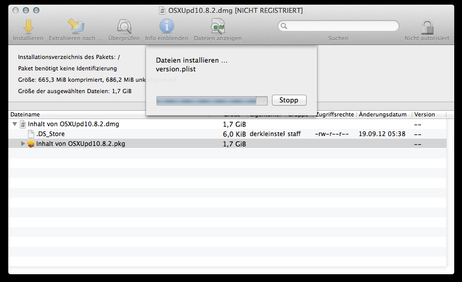Expand Inhalt von OSXUpd10.8.2.pkg

tap(23, 144)
